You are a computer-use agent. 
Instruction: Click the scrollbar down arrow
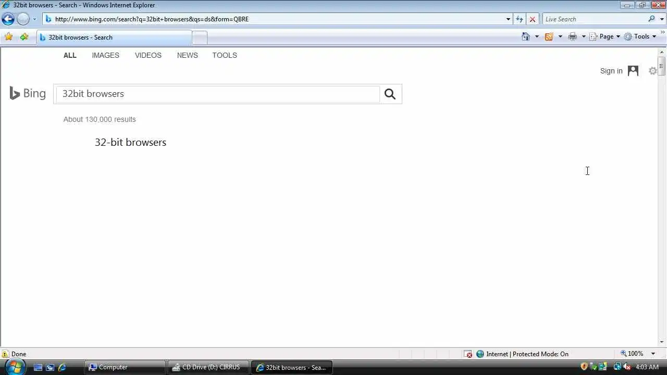pyautogui.click(x=662, y=342)
